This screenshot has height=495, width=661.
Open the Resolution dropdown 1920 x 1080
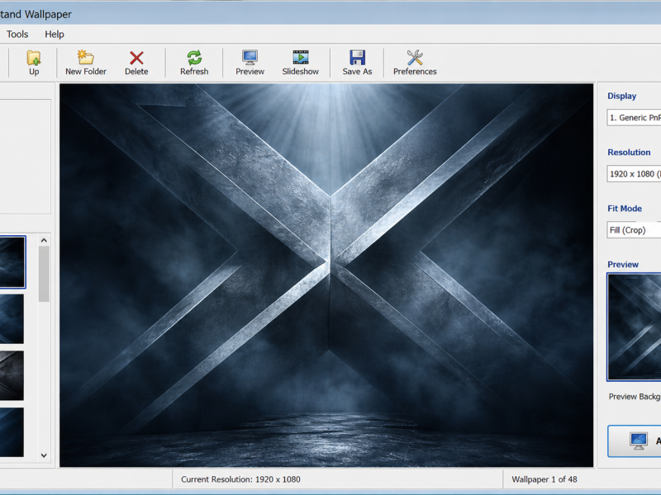click(634, 174)
